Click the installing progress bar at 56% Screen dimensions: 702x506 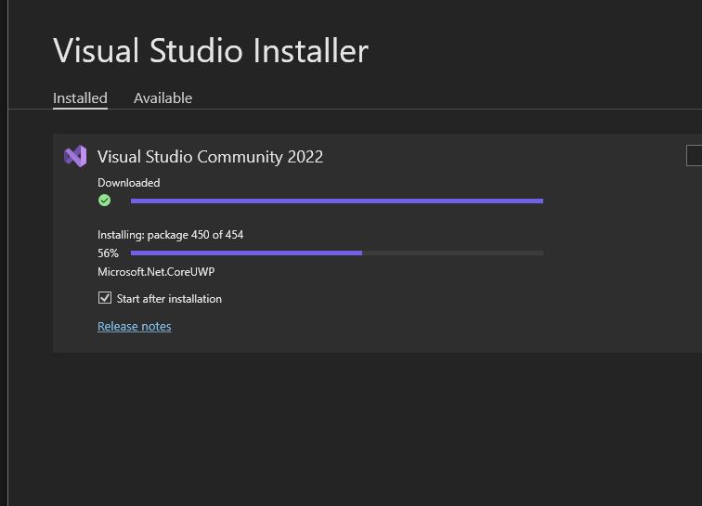point(337,253)
